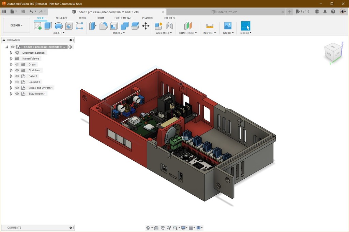Switch to the SURFACE tab
The image size is (349, 232).
click(62, 18)
